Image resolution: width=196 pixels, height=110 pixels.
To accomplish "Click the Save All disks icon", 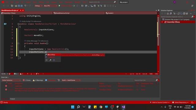I will 21,6.
